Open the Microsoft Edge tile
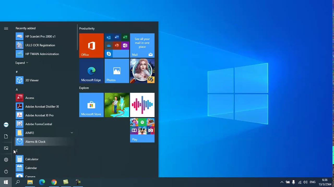Screen dimensions: 334x187 click(x=91, y=71)
